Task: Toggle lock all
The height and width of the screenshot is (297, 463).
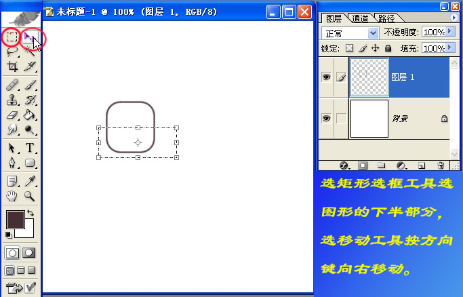Action: 388,48
